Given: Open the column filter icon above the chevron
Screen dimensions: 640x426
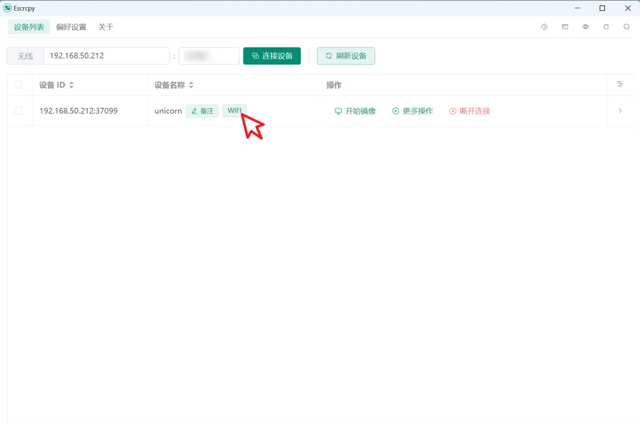Looking at the screenshot, I should (620, 85).
